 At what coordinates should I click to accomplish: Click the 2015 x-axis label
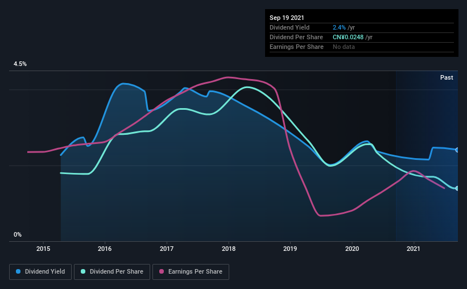(x=43, y=249)
